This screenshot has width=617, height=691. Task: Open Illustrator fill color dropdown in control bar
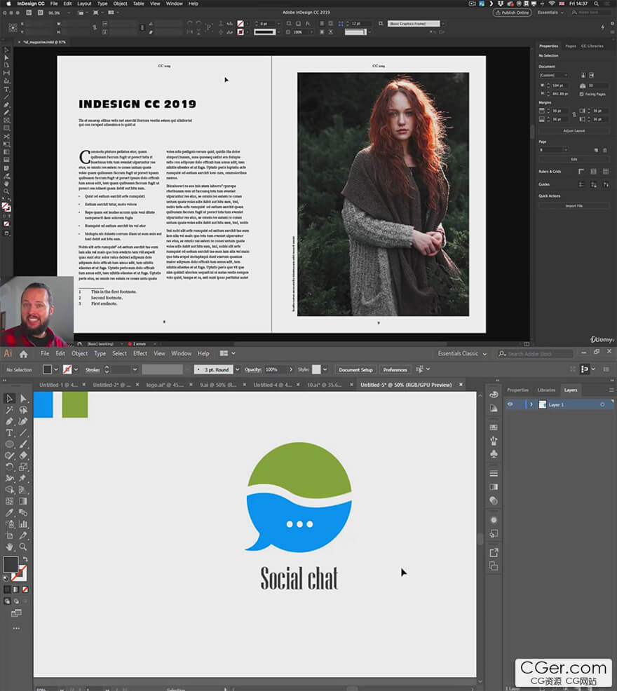(56, 369)
